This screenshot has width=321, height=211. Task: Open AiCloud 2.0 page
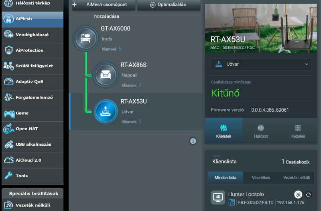pos(33,161)
